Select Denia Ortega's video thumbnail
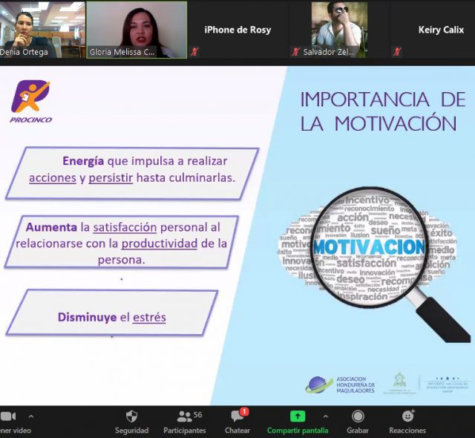 [42, 30]
